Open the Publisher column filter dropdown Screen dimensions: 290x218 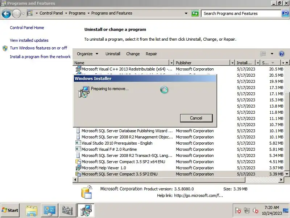point(232,63)
